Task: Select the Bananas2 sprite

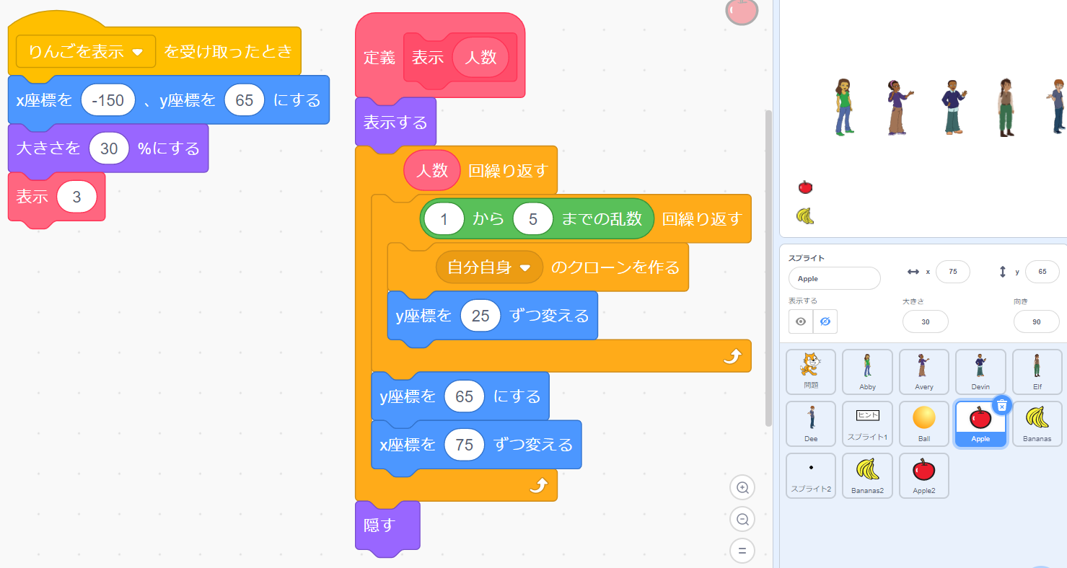Action: click(x=867, y=476)
